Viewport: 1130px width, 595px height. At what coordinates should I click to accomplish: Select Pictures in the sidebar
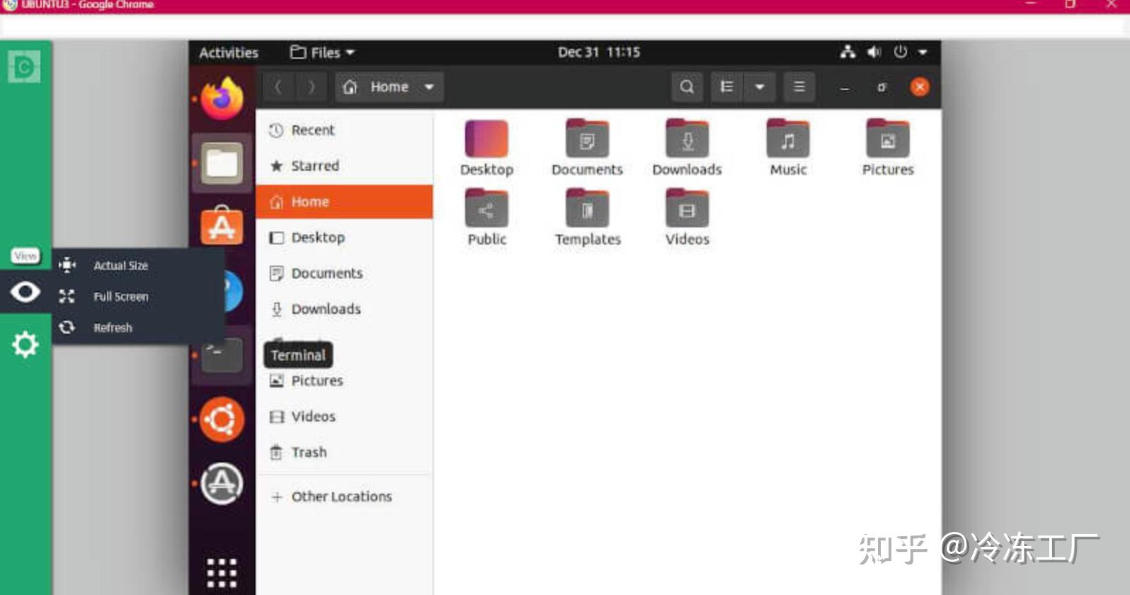pos(344,381)
